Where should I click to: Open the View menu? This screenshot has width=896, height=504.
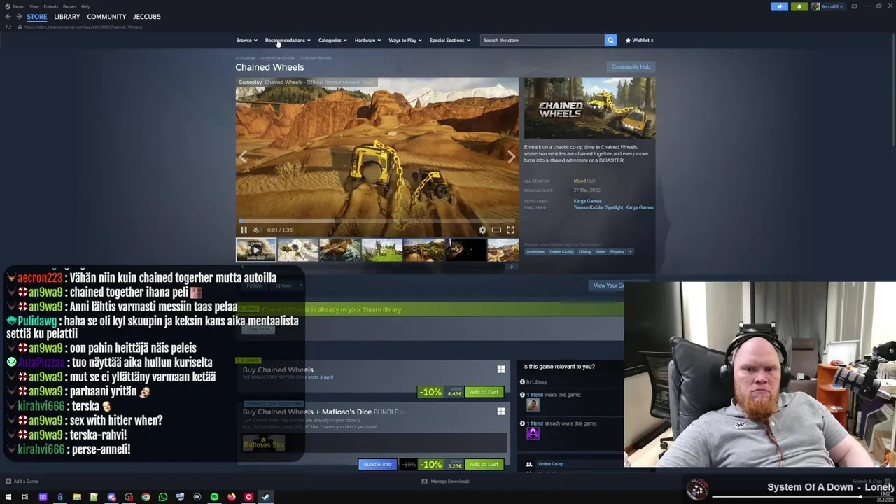34,6
